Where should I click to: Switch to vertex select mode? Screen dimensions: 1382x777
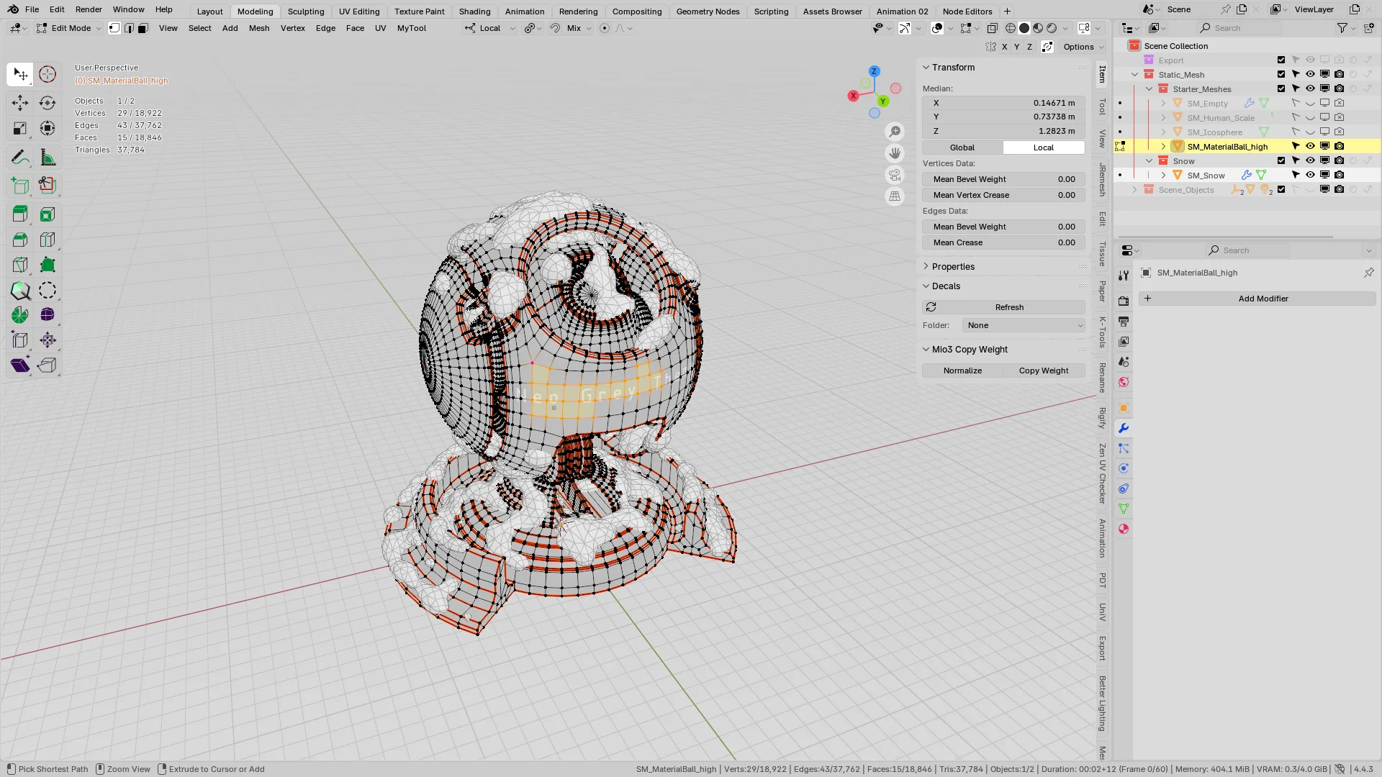pos(114,28)
